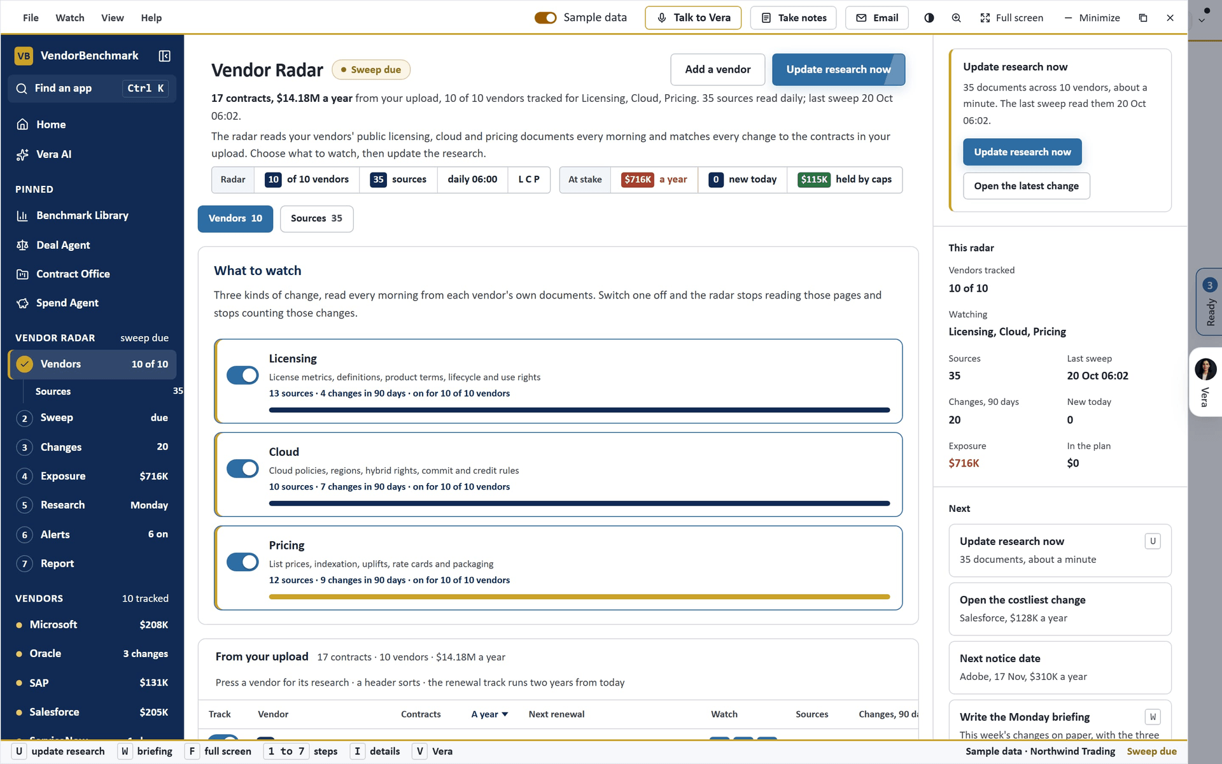Viewport: 1222px width, 764px height.
Task: Sort the table by A year column
Action: (489, 714)
